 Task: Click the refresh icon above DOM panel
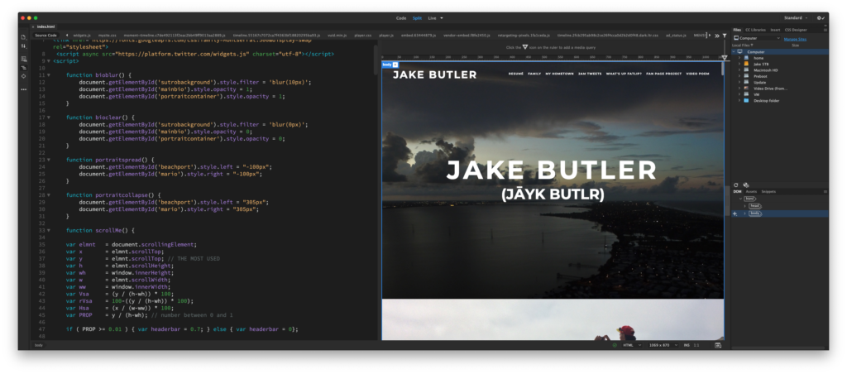tap(736, 185)
